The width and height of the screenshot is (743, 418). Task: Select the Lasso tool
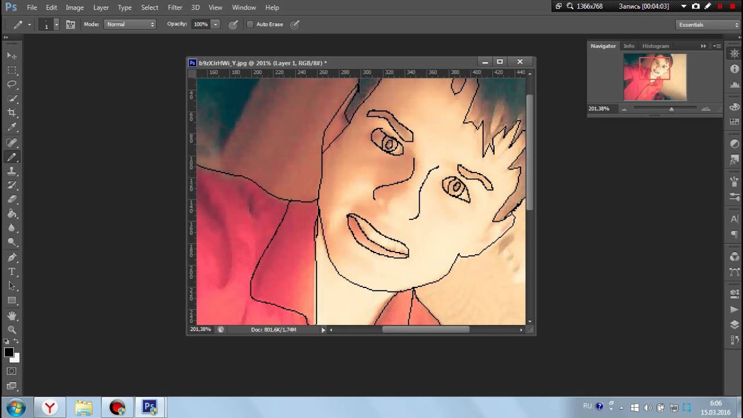(x=12, y=84)
